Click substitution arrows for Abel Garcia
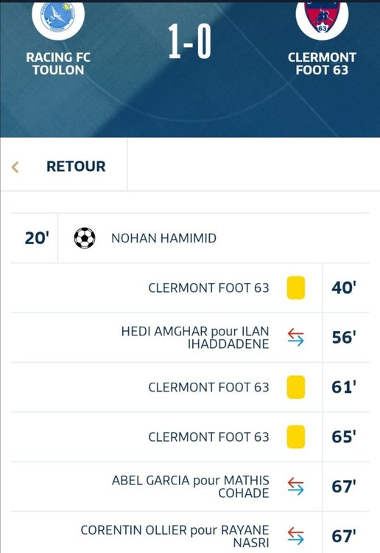380x553 pixels. click(295, 487)
